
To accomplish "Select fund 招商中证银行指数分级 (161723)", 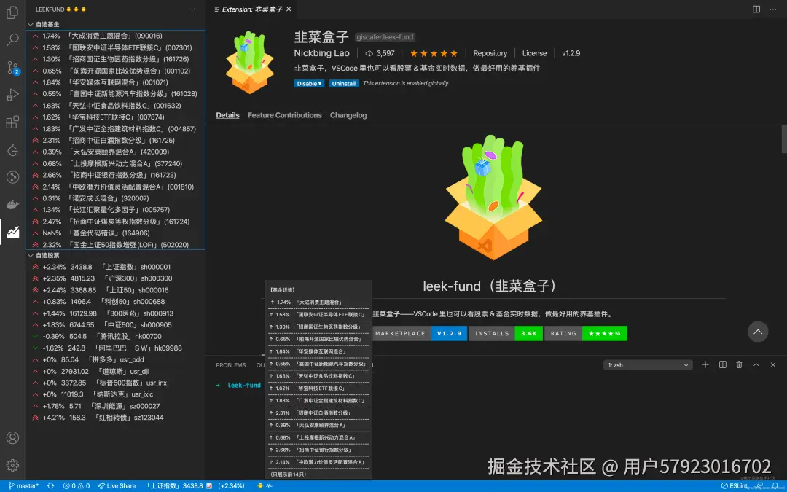I will [115, 175].
